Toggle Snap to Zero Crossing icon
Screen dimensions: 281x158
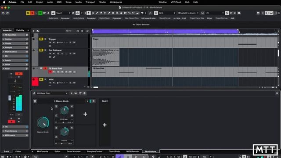tap(150, 13)
